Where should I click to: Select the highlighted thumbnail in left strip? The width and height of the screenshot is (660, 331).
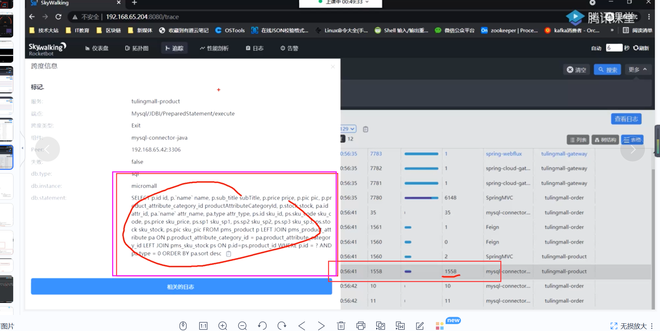(7, 157)
